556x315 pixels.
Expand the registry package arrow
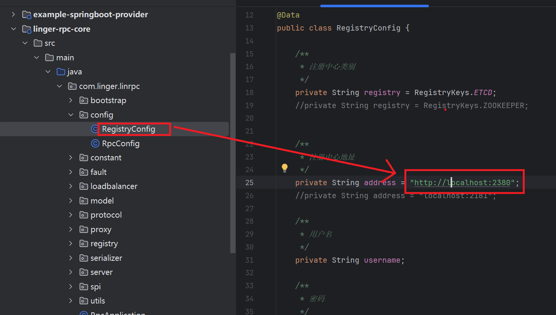point(71,244)
